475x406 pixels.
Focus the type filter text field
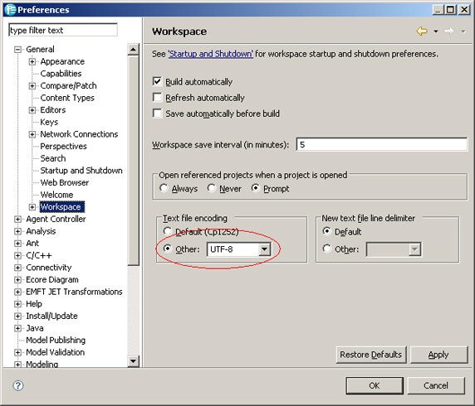63,30
